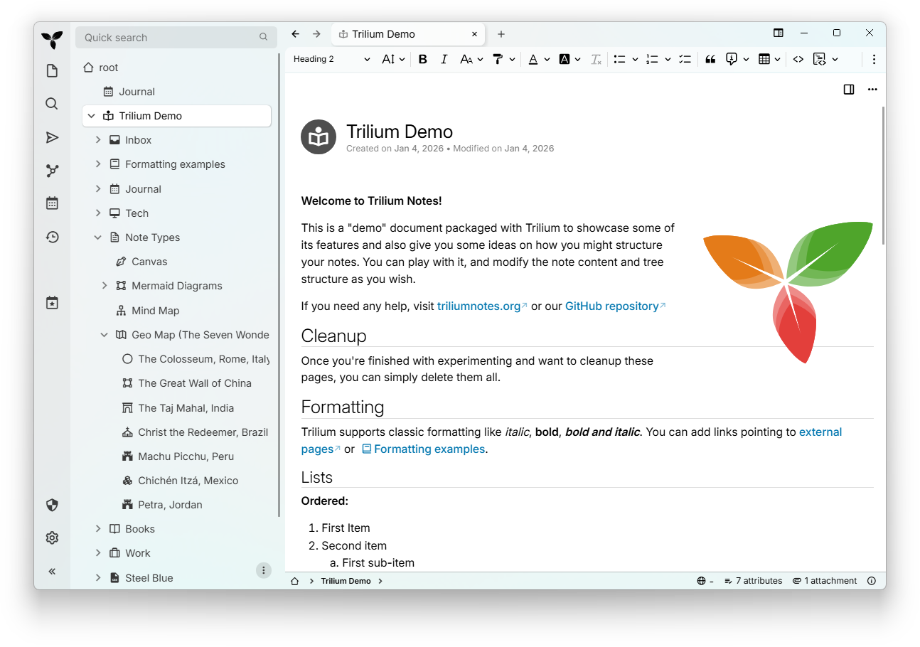Collapse the Note Types tree branch
Viewport: 920px width, 647px height.
click(x=98, y=237)
